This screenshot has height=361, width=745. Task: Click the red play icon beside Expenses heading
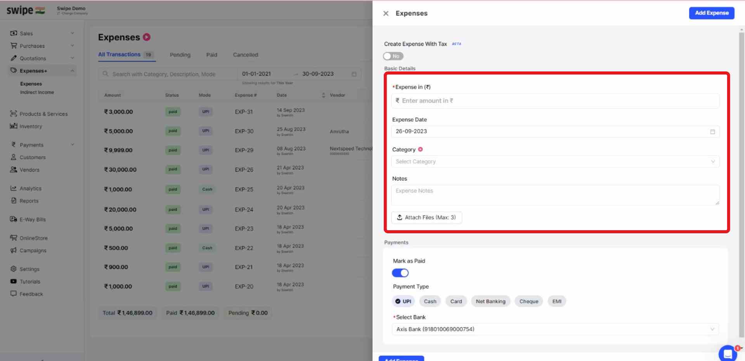coord(147,37)
